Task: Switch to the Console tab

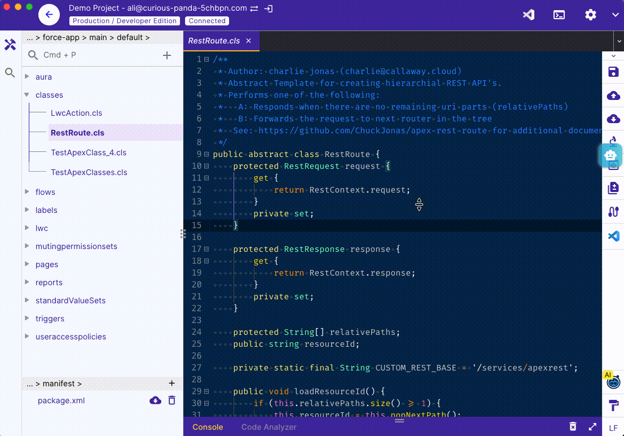Action: click(x=208, y=427)
